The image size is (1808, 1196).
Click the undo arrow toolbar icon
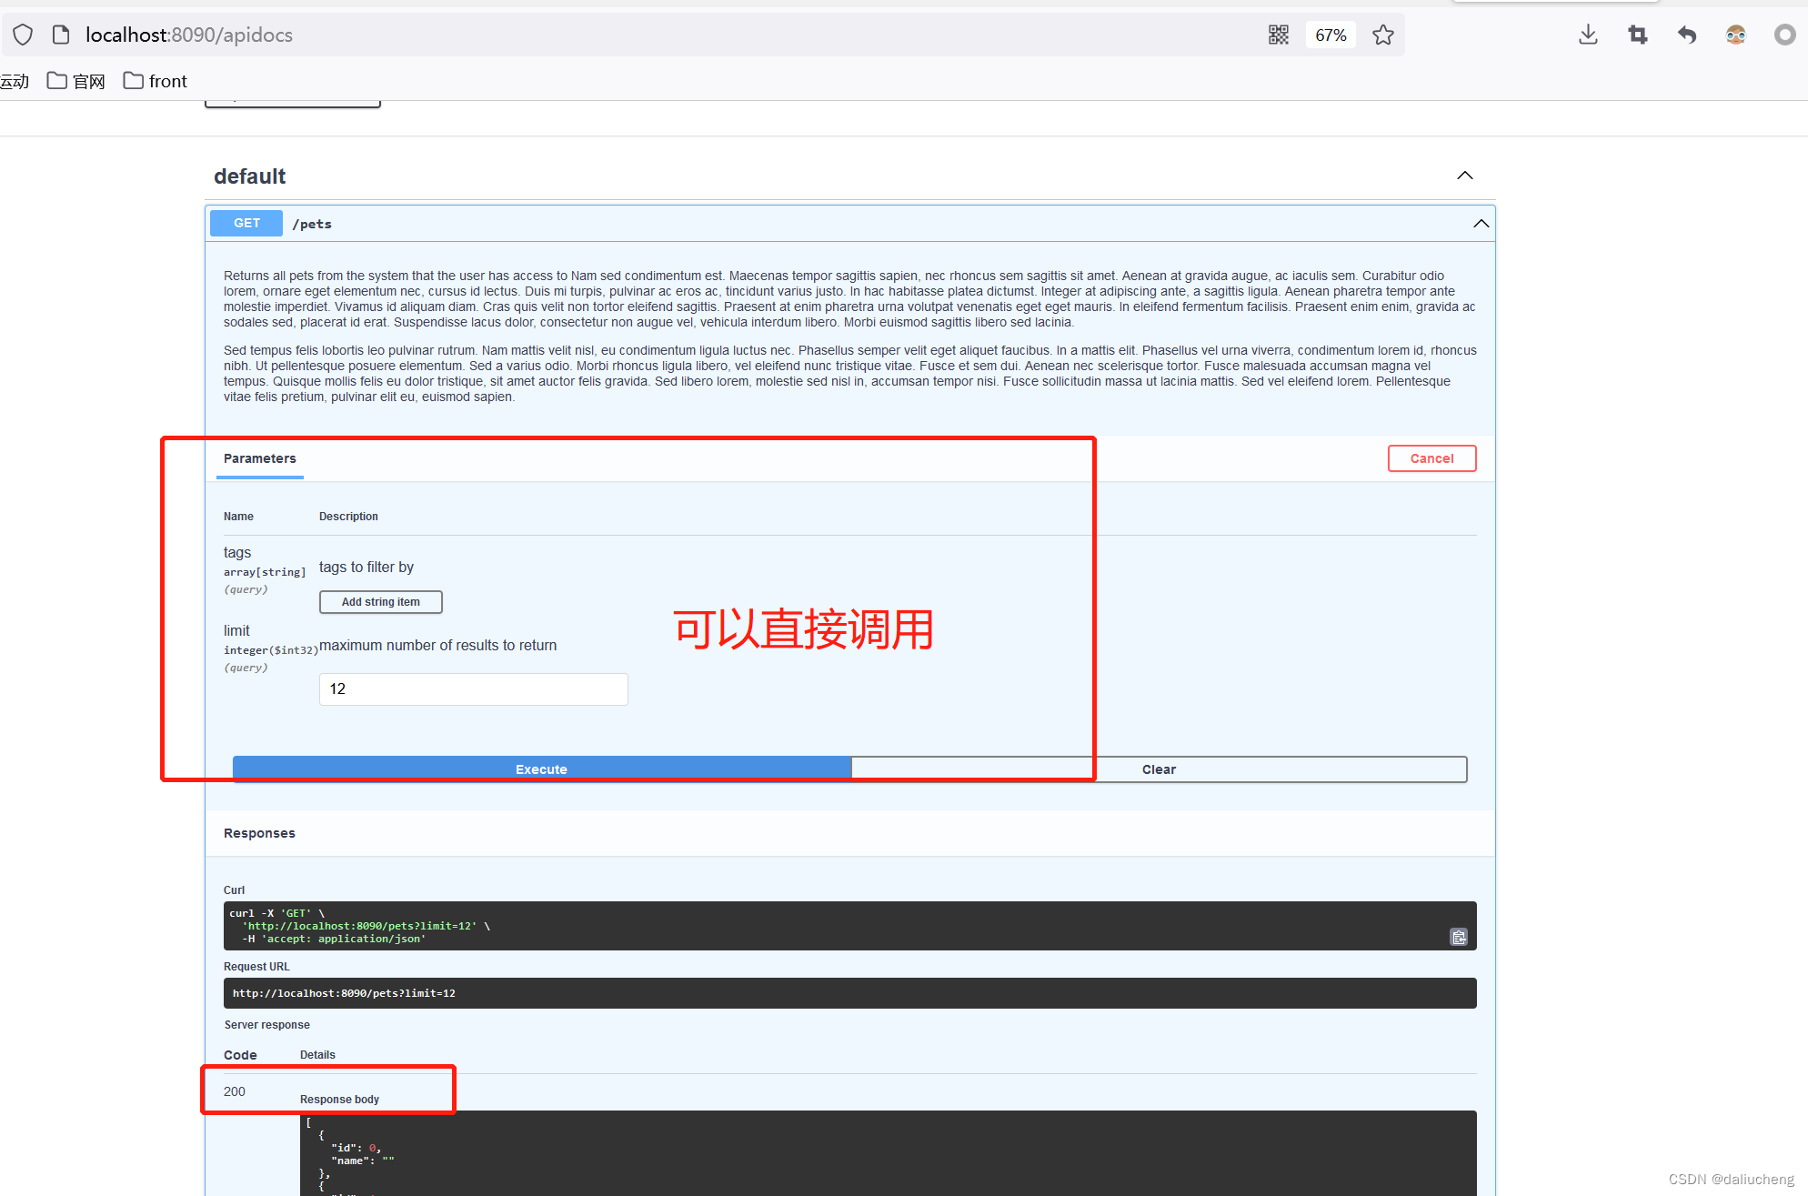(1687, 35)
